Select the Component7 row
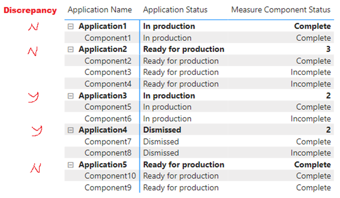This screenshot has height=198, width=340. coord(199,142)
